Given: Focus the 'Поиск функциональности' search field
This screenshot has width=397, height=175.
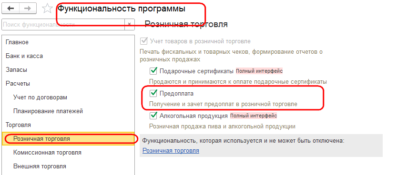Looking at the screenshot, I should (x=63, y=24).
